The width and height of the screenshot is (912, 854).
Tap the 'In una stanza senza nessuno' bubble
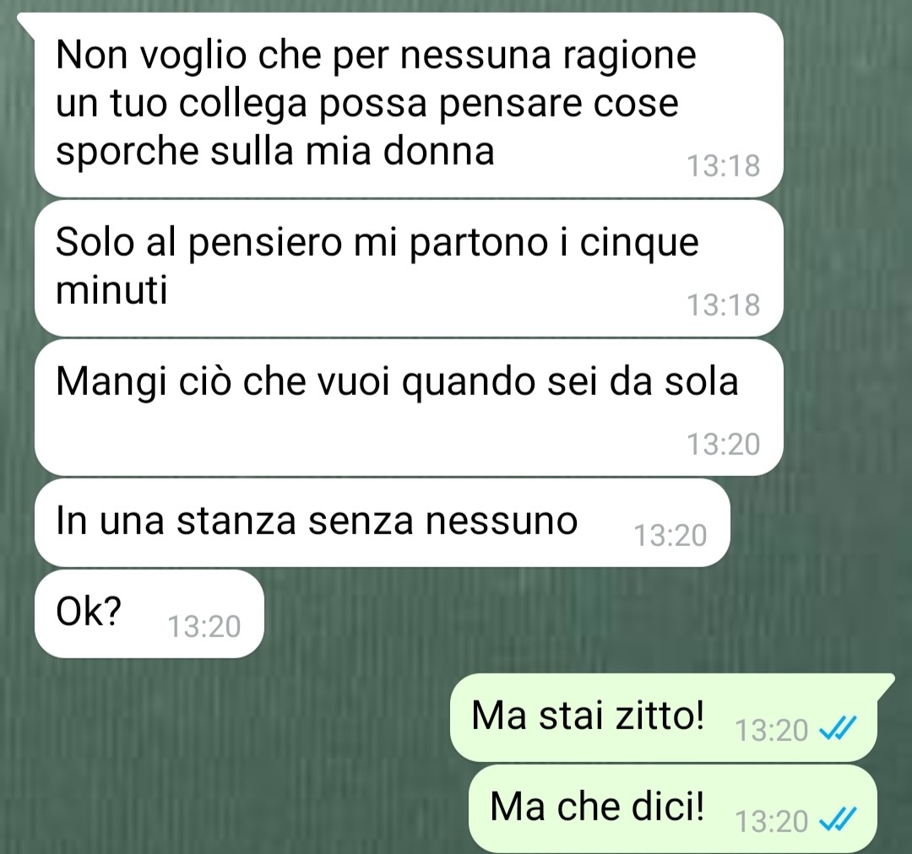[x=383, y=522]
